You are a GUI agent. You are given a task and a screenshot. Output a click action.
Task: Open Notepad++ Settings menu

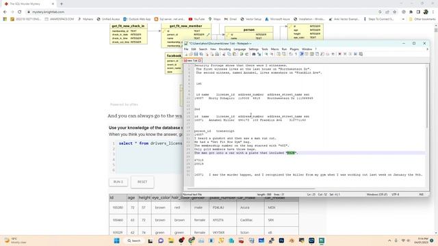pos(254,49)
